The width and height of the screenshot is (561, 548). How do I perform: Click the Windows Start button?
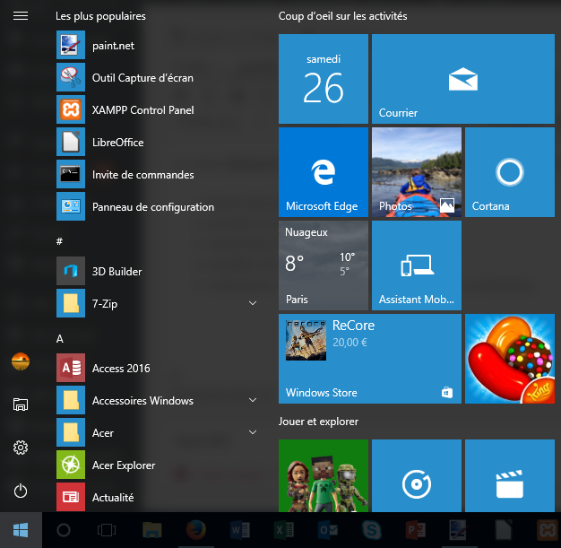coord(21,530)
